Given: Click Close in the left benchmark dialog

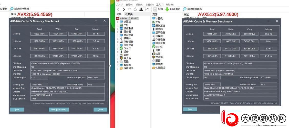Looking at the screenshot, I should tap(100, 110).
